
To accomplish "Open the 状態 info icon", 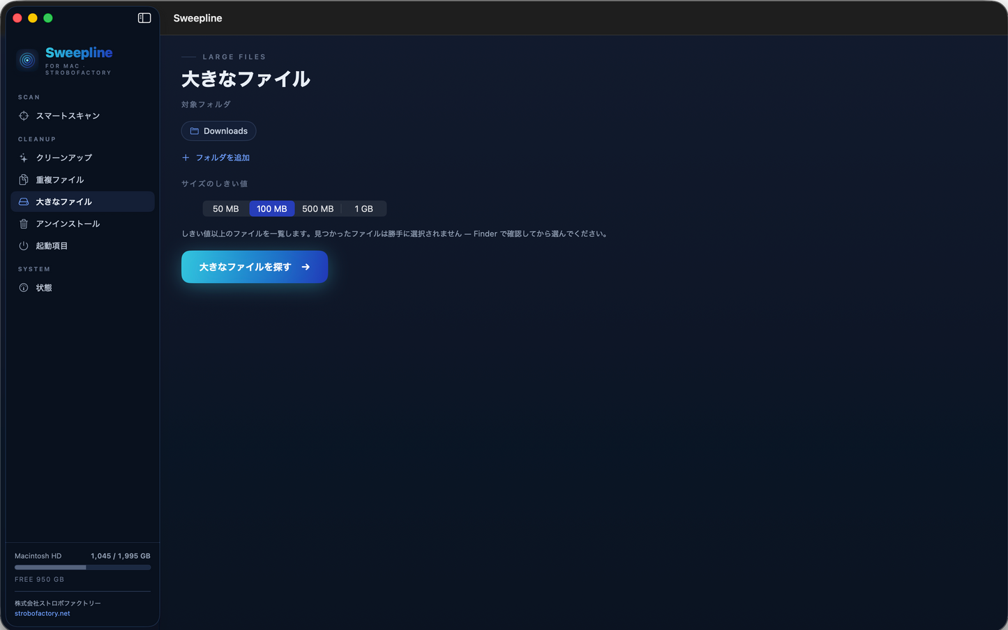I will click(x=24, y=288).
